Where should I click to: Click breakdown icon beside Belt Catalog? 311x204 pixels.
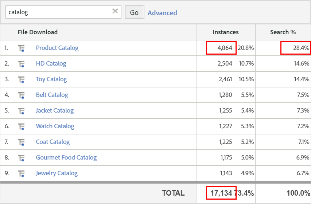coord(21,95)
